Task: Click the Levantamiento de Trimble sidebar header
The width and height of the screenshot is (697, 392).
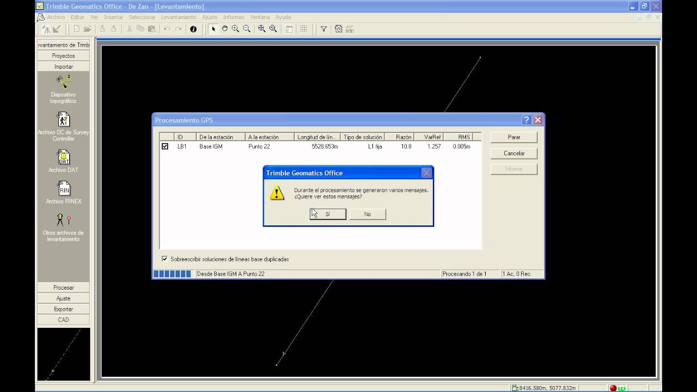Action: [x=64, y=45]
